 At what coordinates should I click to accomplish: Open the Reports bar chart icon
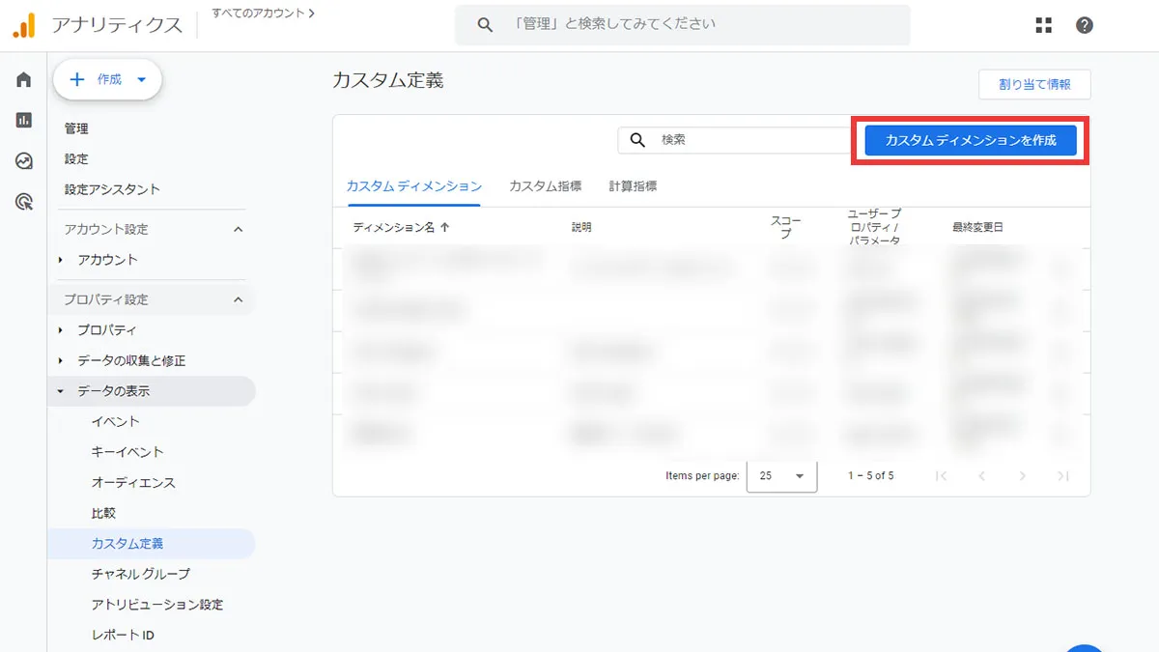coord(24,121)
